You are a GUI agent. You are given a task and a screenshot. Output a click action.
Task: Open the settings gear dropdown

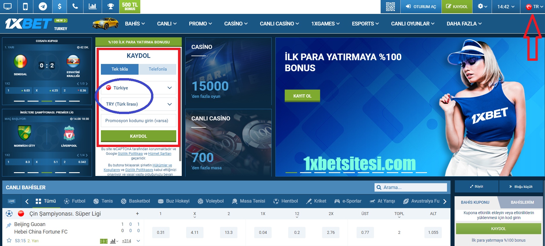pyautogui.click(x=482, y=6)
